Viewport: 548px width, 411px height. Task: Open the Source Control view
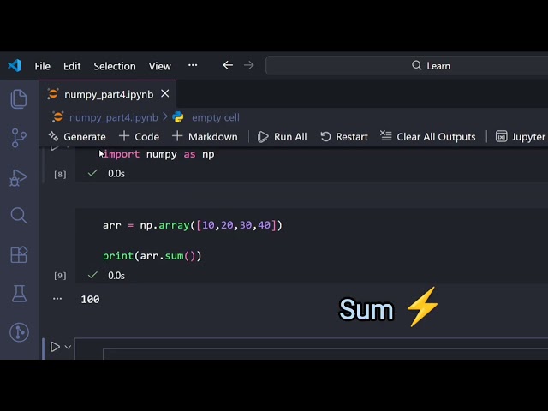click(x=19, y=138)
